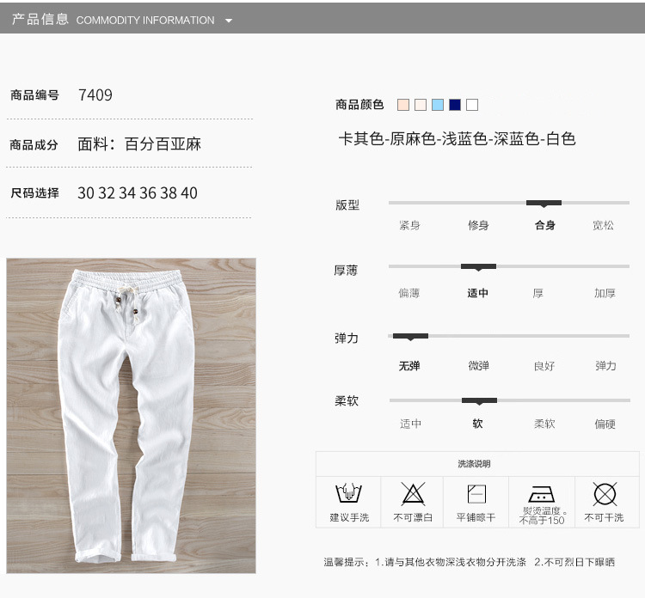The width and height of the screenshot is (645, 598).
Task: Click the hand wash care icon
Action: tap(349, 493)
